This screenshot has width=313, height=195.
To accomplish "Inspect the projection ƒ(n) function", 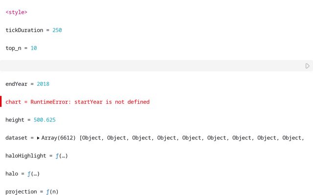I will click(x=52, y=192).
